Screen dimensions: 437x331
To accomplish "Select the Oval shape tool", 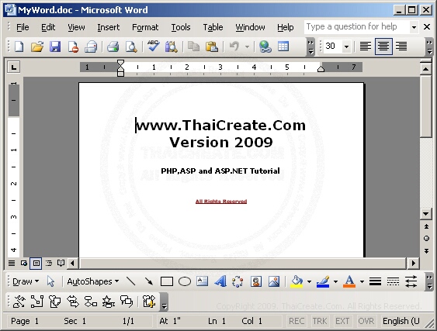I will click(185, 281).
